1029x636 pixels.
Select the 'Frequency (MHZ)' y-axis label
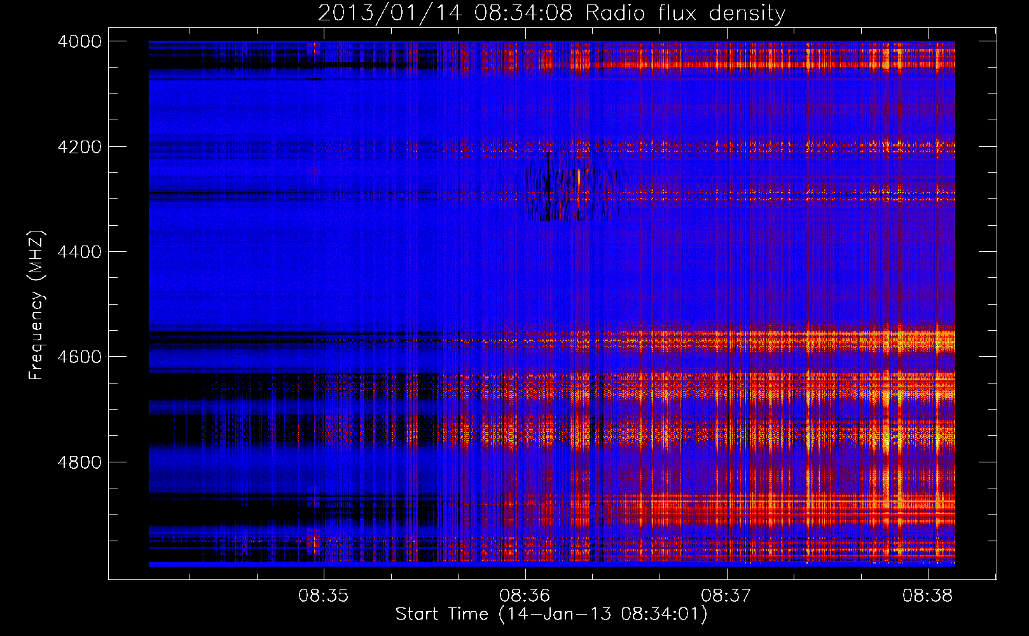[36, 305]
